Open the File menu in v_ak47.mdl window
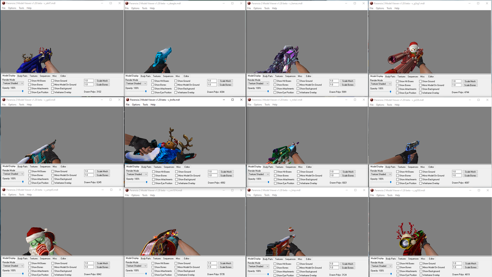Viewport: 492px width, 277px height. tap(3, 8)
